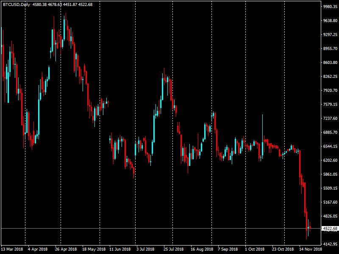Click the 5167.60 price axis label
The height and width of the screenshot is (254, 339).
point(331,202)
